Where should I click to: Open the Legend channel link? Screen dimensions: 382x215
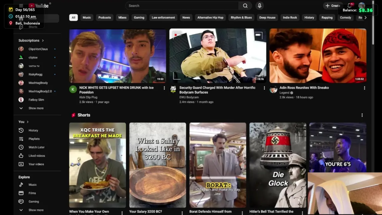pos(284,93)
